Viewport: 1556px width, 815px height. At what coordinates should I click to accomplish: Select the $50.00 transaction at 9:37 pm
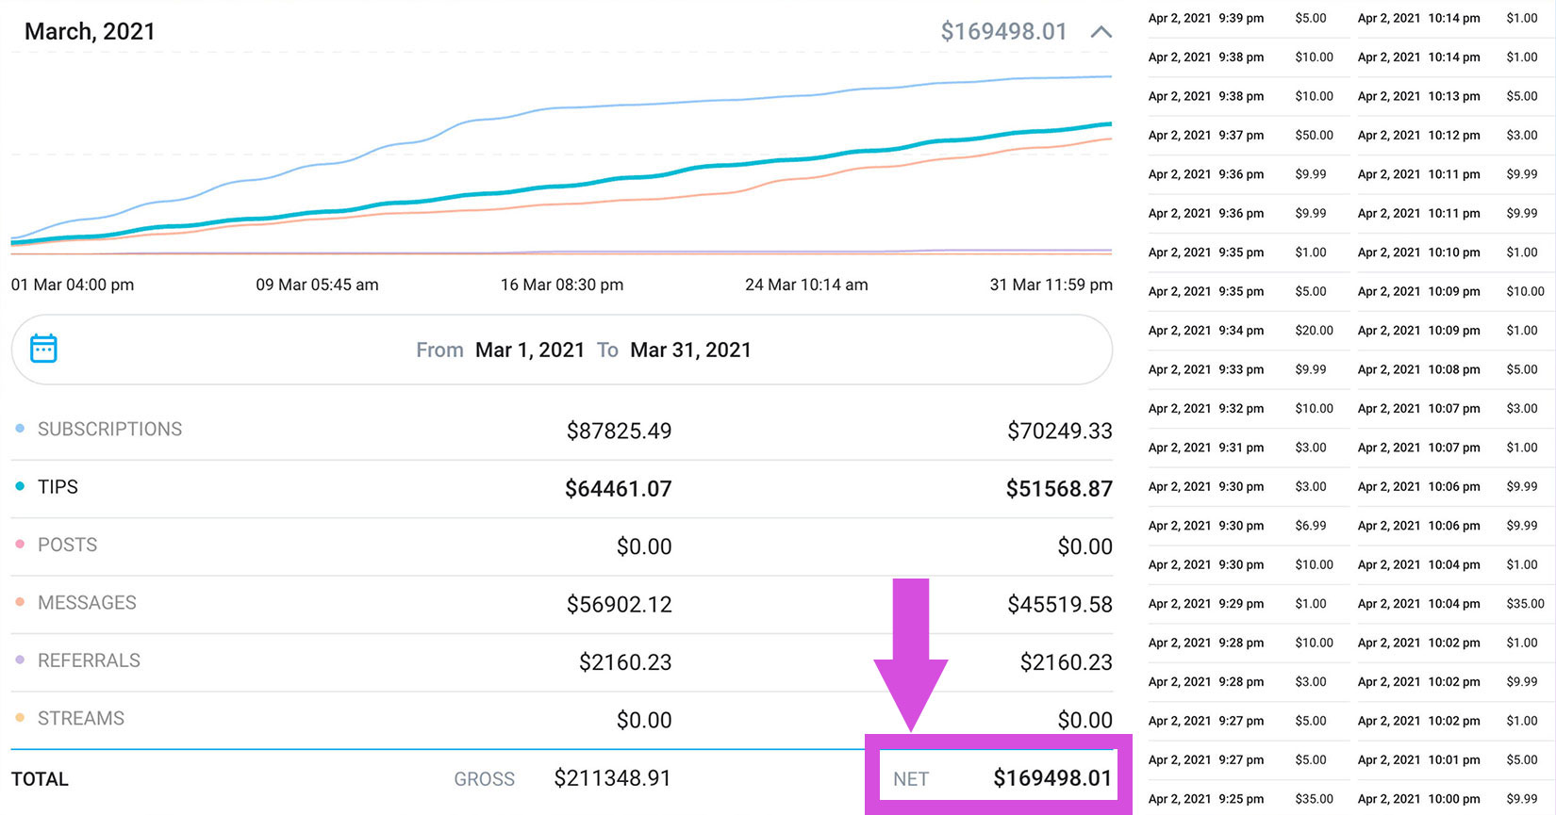1314,136
